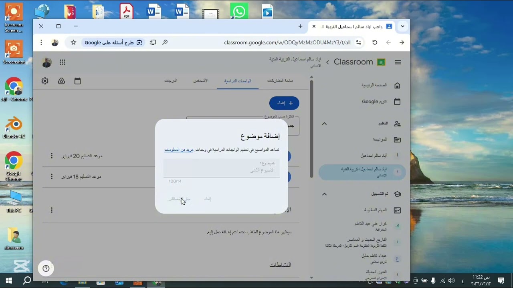
Task: Switch to الدرجات grades tab
Action: [x=171, y=81]
